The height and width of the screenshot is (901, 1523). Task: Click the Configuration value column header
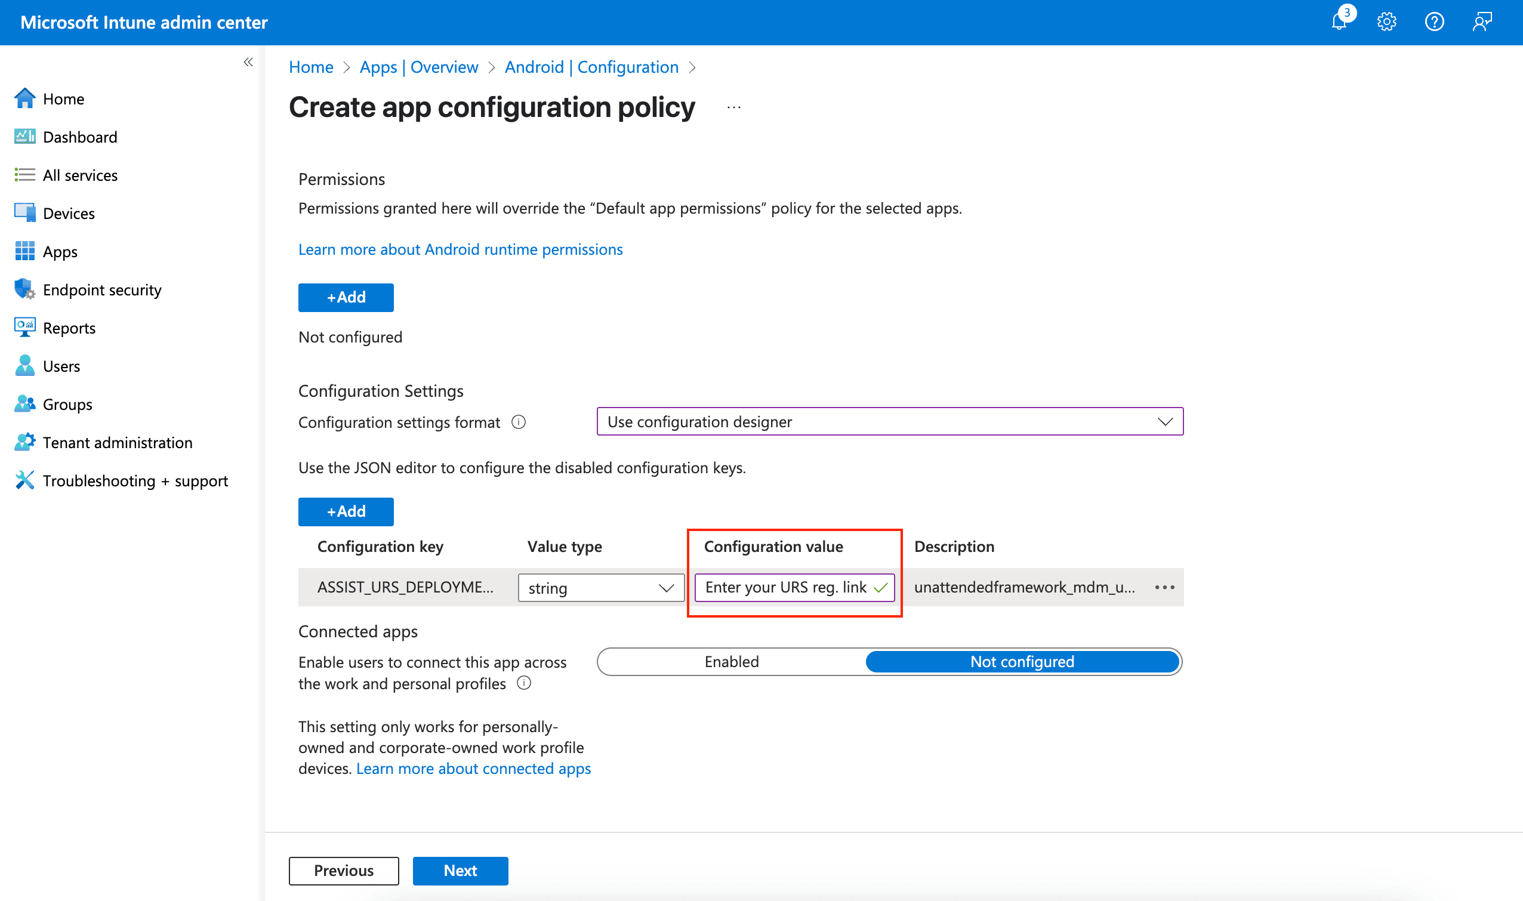773,547
